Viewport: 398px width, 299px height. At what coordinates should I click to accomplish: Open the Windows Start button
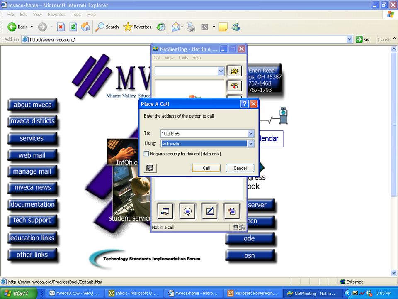19,293
